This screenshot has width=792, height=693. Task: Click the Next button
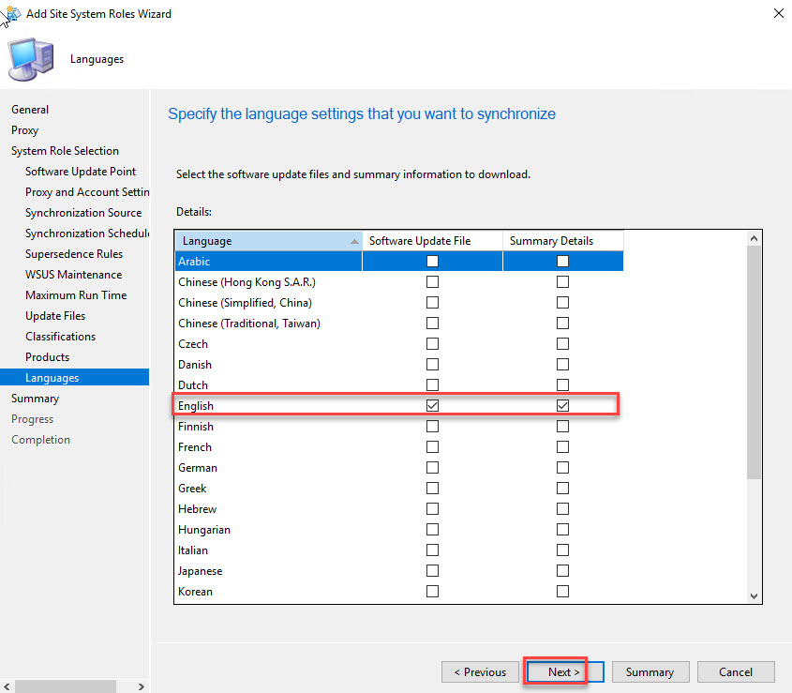tap(563, 671)
